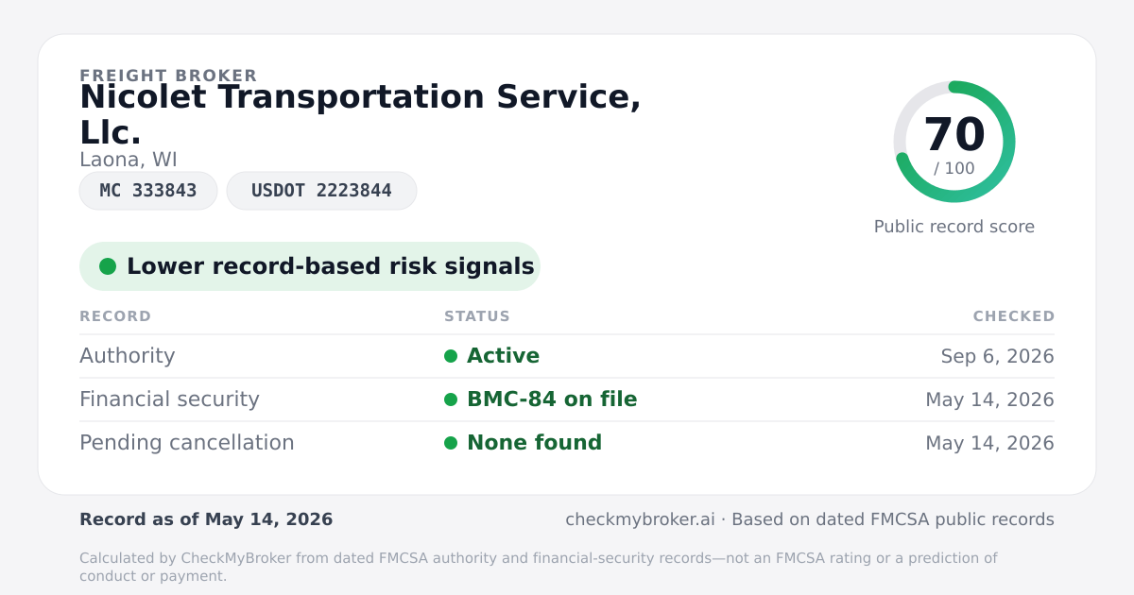
Task: Click the CHECKED column header
Action: coord(1014,316)
